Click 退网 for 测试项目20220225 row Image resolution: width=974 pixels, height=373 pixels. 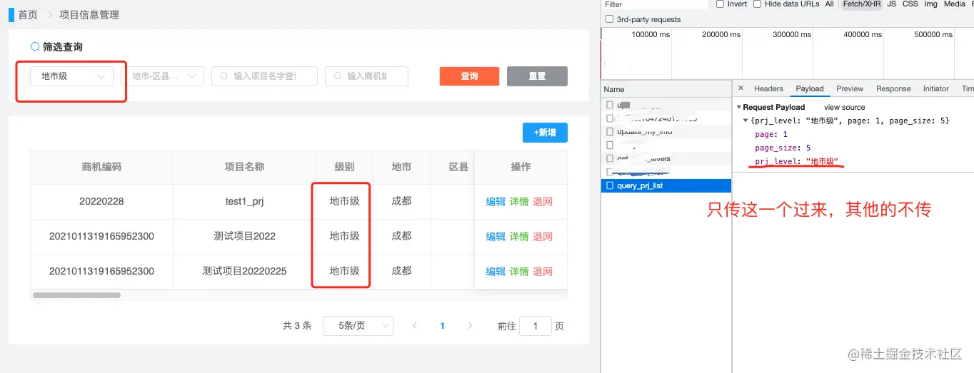(543, 272)
